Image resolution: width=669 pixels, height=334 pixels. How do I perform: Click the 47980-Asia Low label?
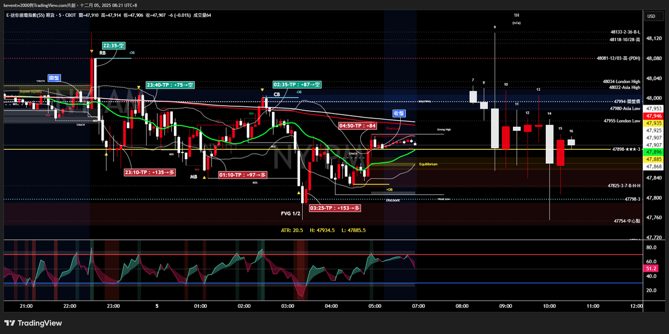[625, 109]
